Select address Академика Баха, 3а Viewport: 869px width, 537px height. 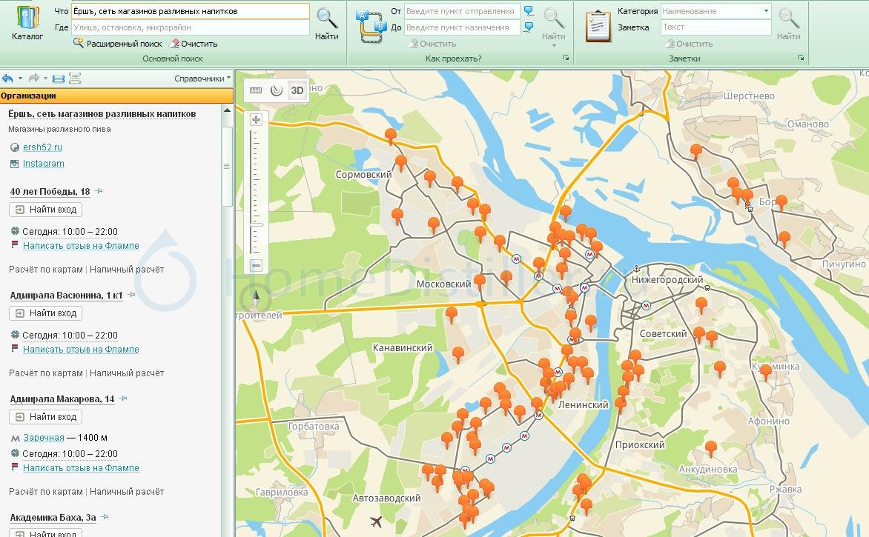pos(53,518)
